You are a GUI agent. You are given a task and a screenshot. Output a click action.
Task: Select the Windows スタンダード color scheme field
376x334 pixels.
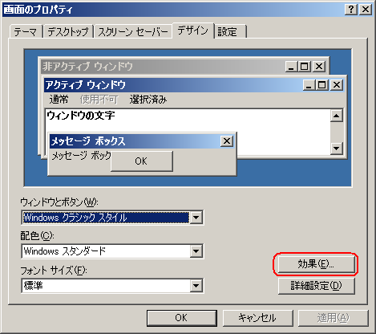106,251
